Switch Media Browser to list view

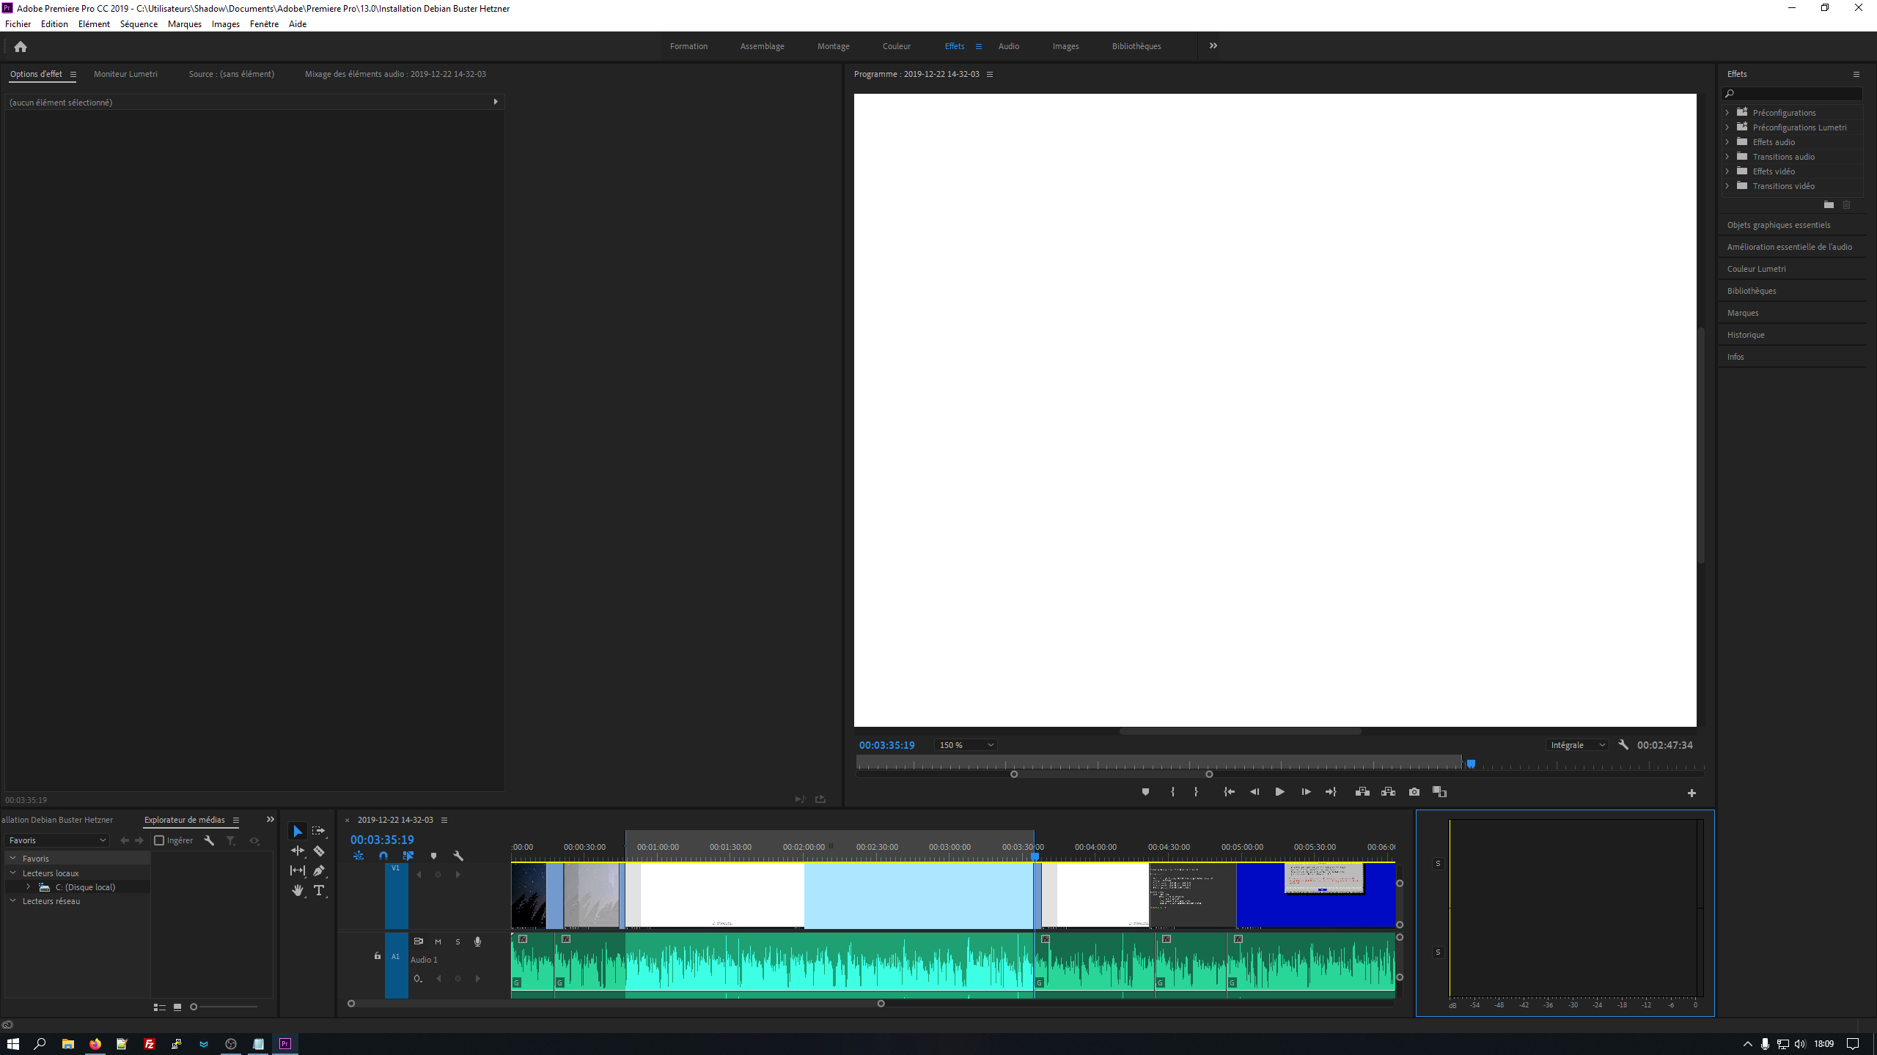[159, 1007]
